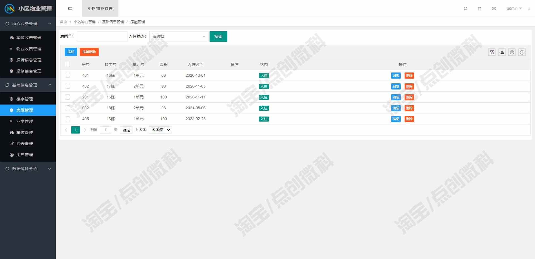
Task: Open the column filter icon
Action: pos(492,52)
